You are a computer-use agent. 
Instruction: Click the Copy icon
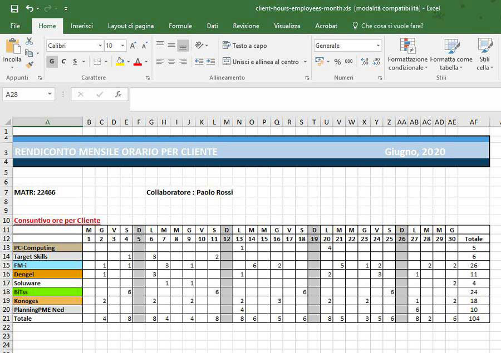[29, 53]
